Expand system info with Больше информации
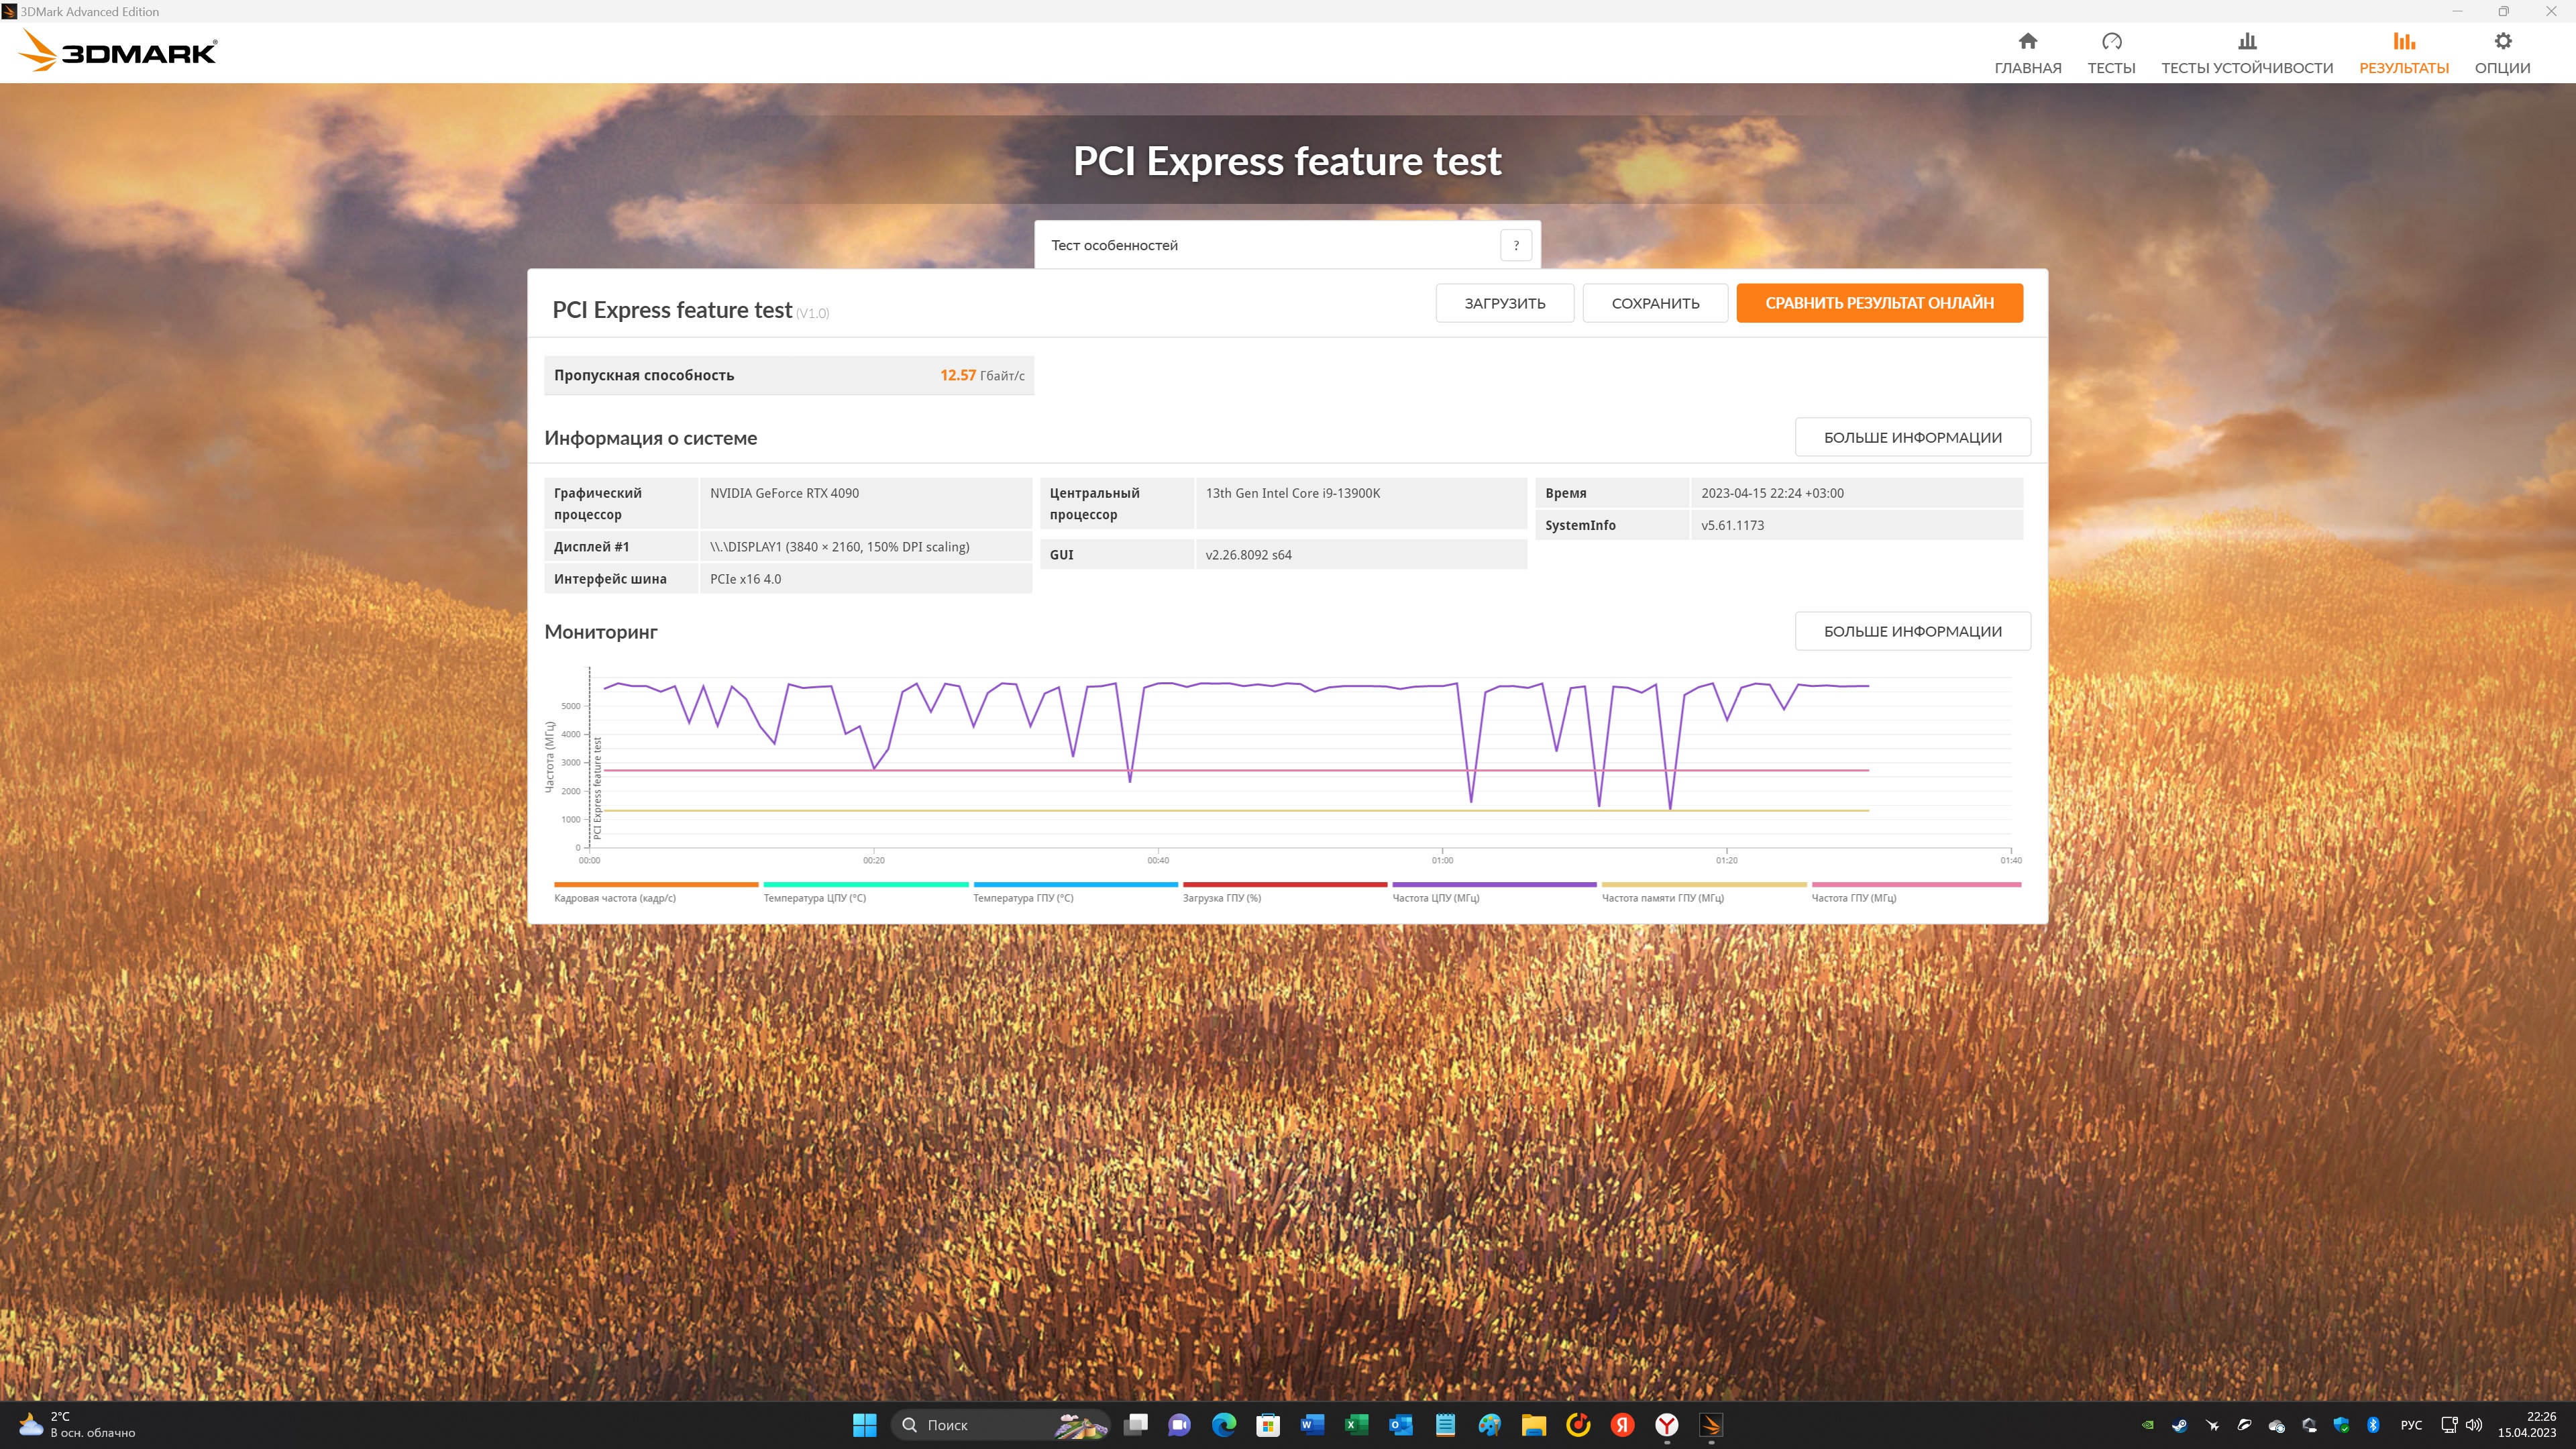2576x1449 pixels. pyautogui.click(x=1911, y=437)
